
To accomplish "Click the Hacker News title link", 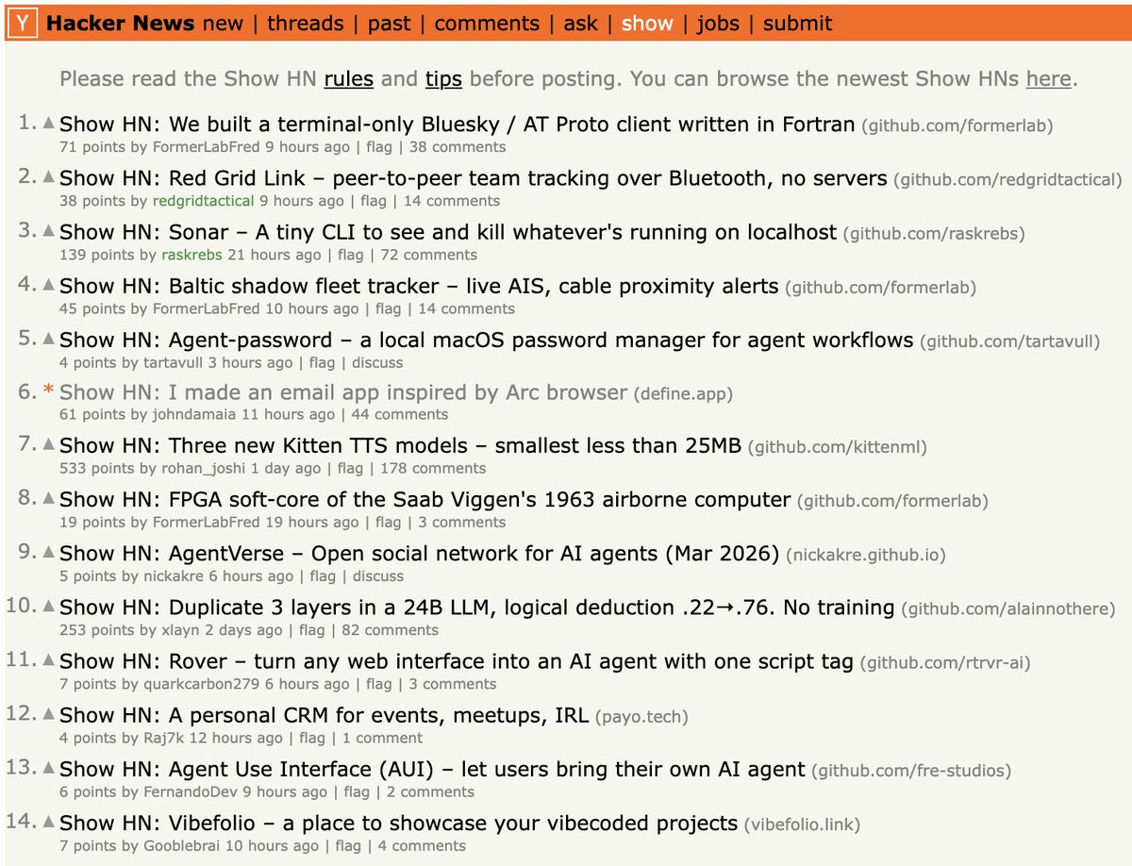I will pyautogui.click(x=121, y=24).
